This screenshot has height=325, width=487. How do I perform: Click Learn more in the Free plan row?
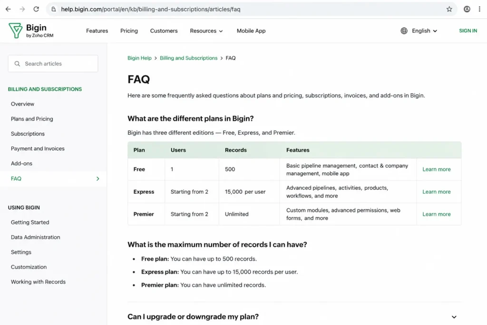(x=437, y=169)
